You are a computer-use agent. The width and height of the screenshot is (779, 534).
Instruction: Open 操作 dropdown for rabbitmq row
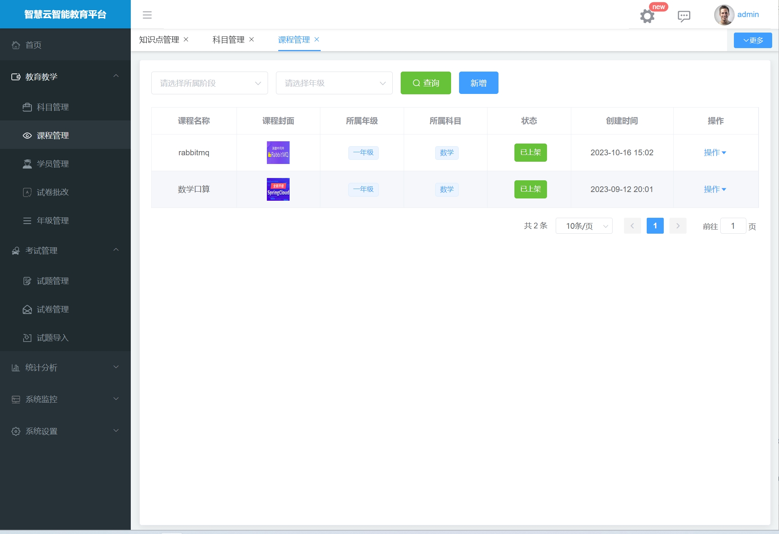coord(715,153)
